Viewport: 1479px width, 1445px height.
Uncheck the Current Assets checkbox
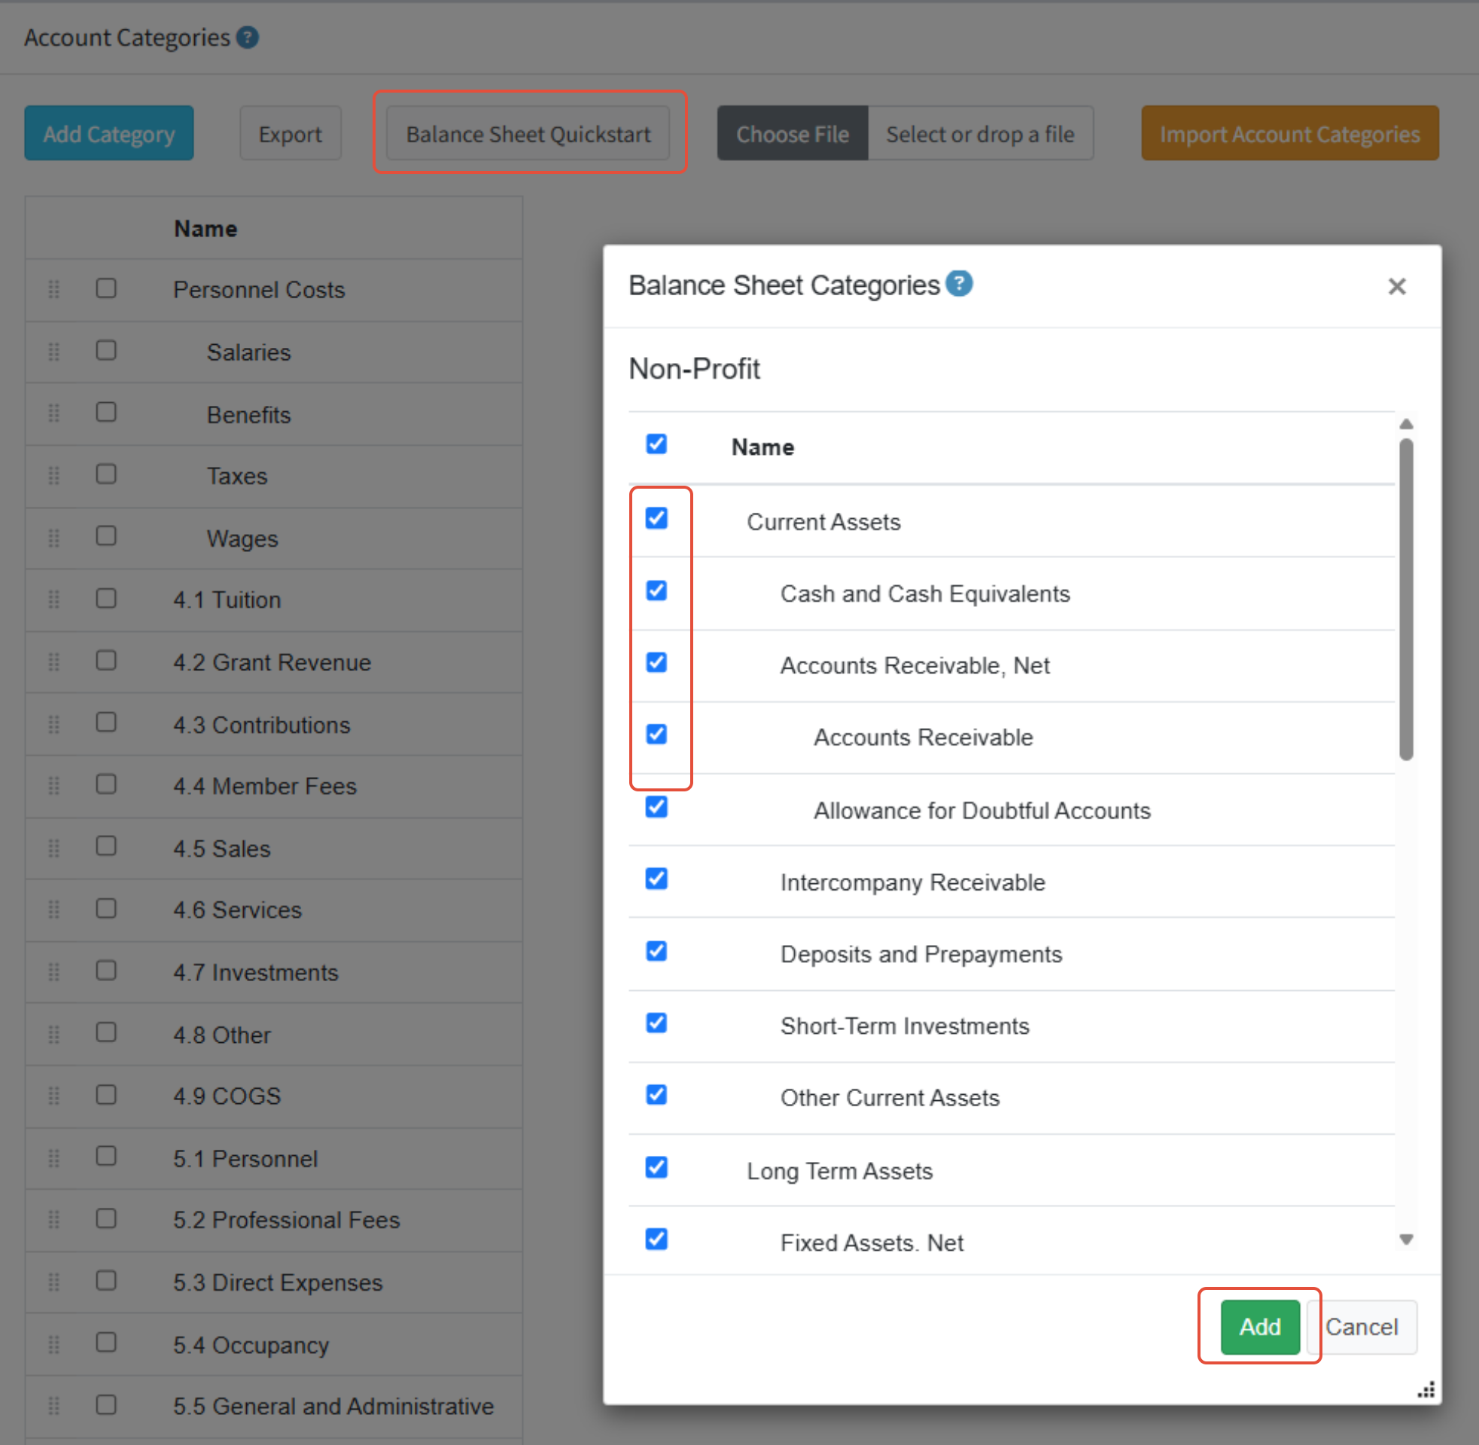coord(656,518)
